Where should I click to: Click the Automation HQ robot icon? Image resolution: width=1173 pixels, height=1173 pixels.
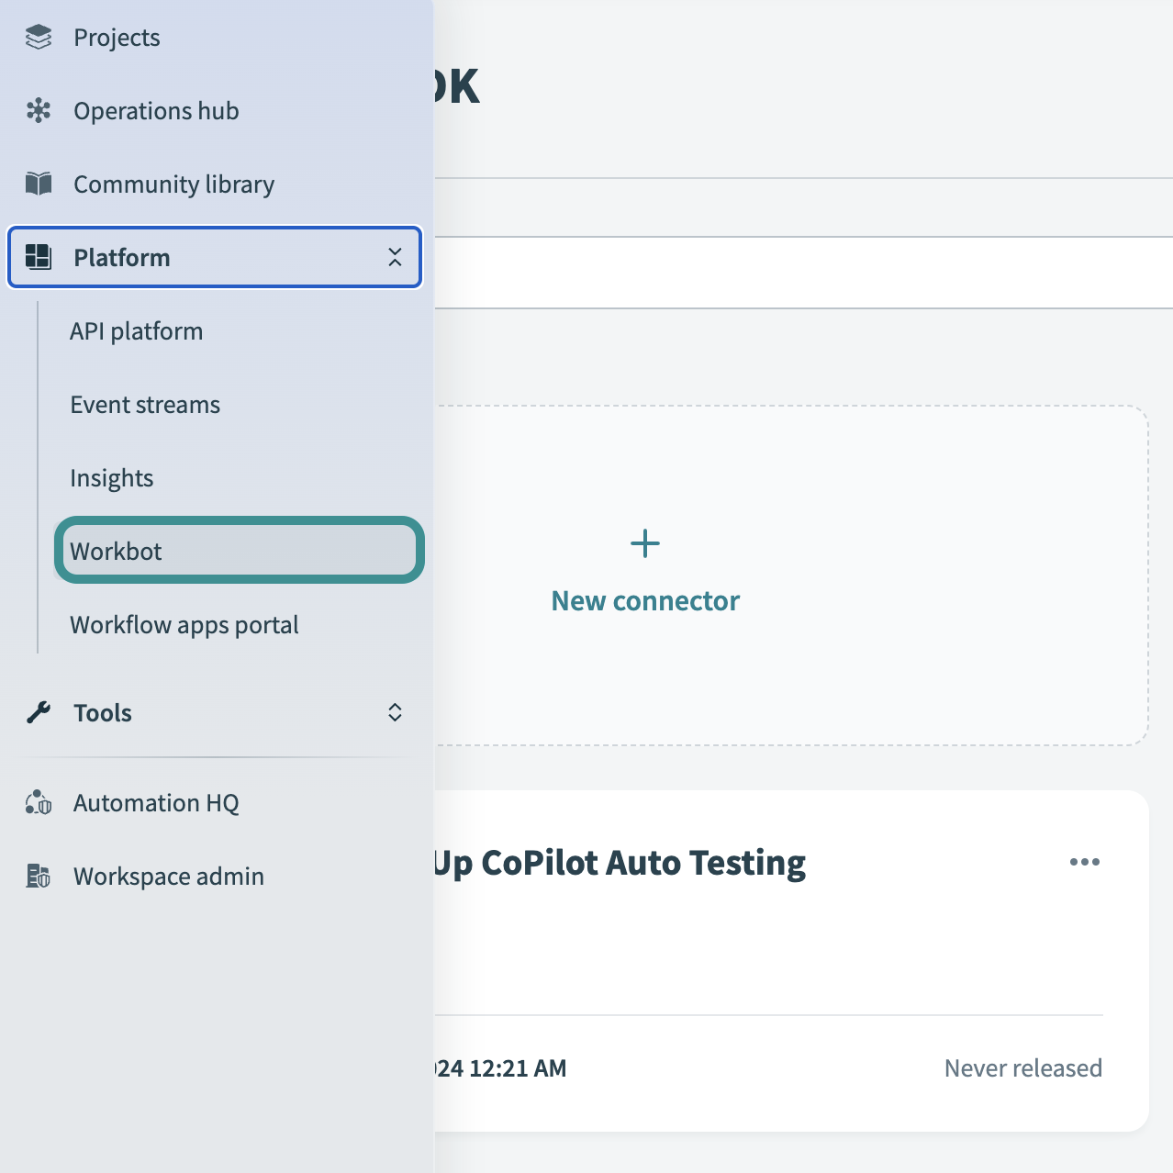click(x=39, y=803)
